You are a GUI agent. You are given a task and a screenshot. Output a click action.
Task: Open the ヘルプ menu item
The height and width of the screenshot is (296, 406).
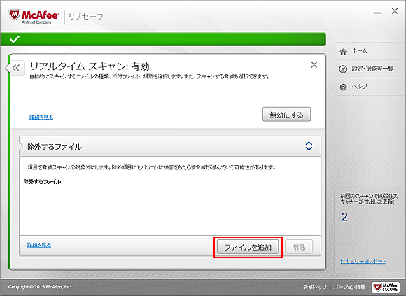(x=359, y=86)
